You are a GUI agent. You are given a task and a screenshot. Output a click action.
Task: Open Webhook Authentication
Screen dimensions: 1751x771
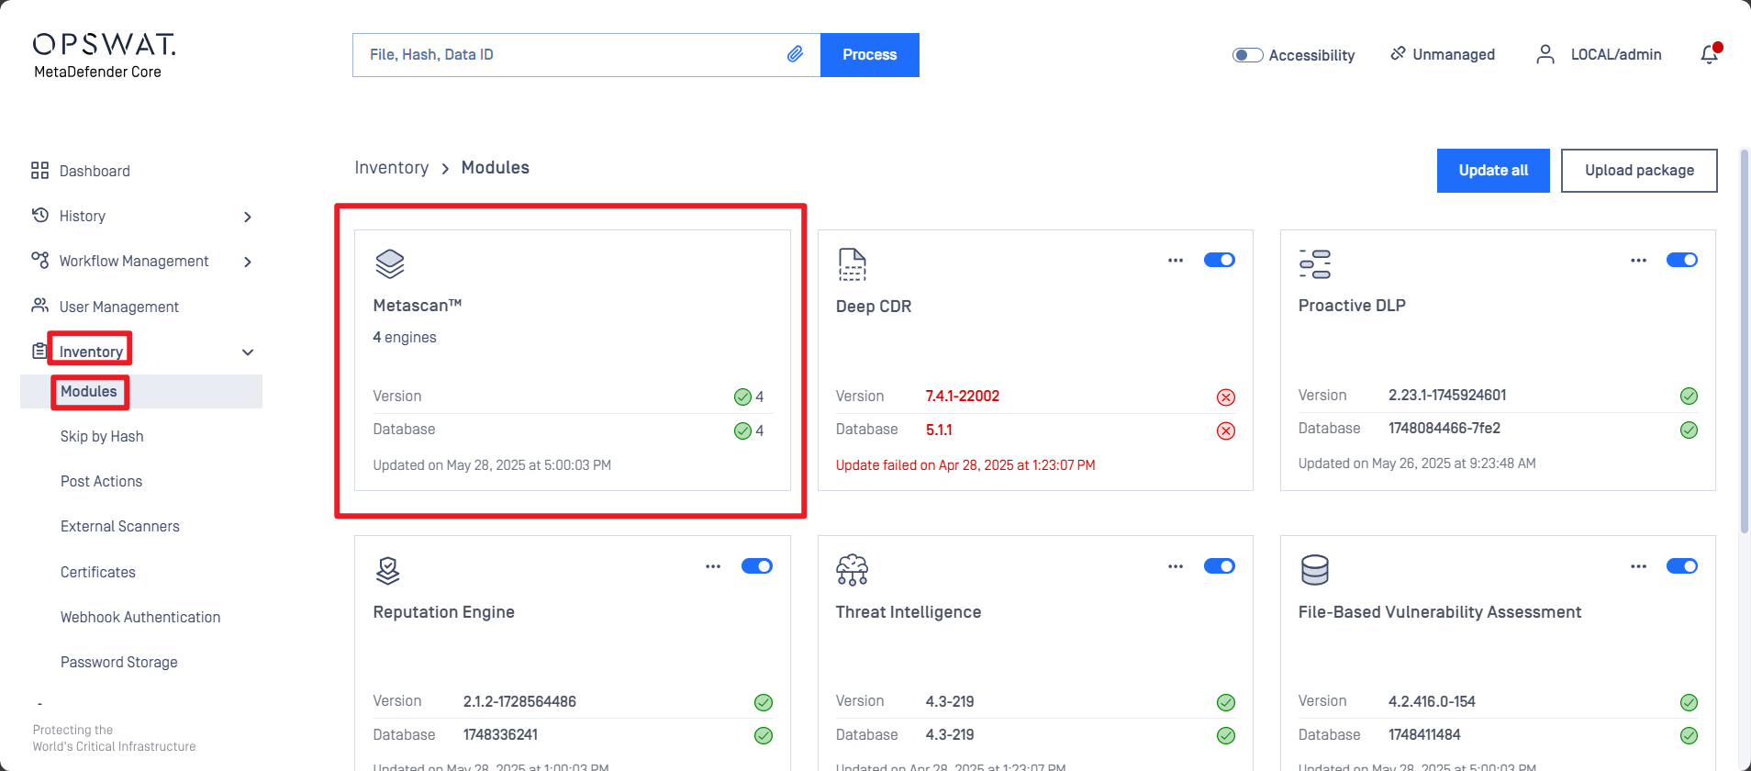tap(140, 617)
